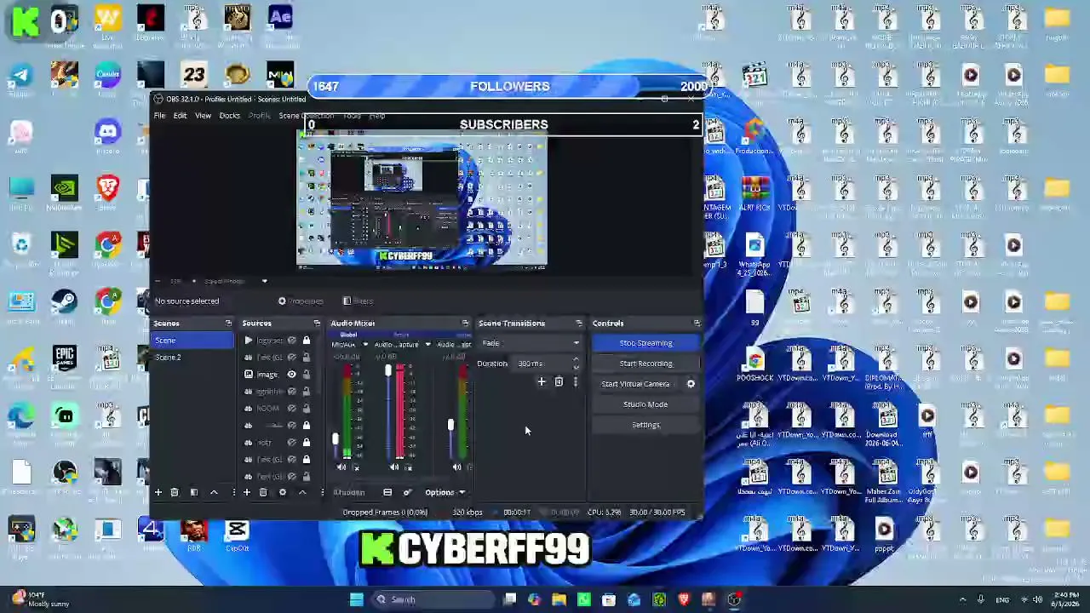The width and height of the screenshot is (1090, 613).
Task: Open the preview scaling dropdown below the preview
Action: click(x=264, y=281)
